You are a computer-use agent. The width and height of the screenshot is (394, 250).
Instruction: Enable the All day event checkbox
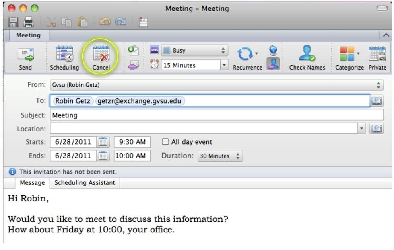point(165,142)
